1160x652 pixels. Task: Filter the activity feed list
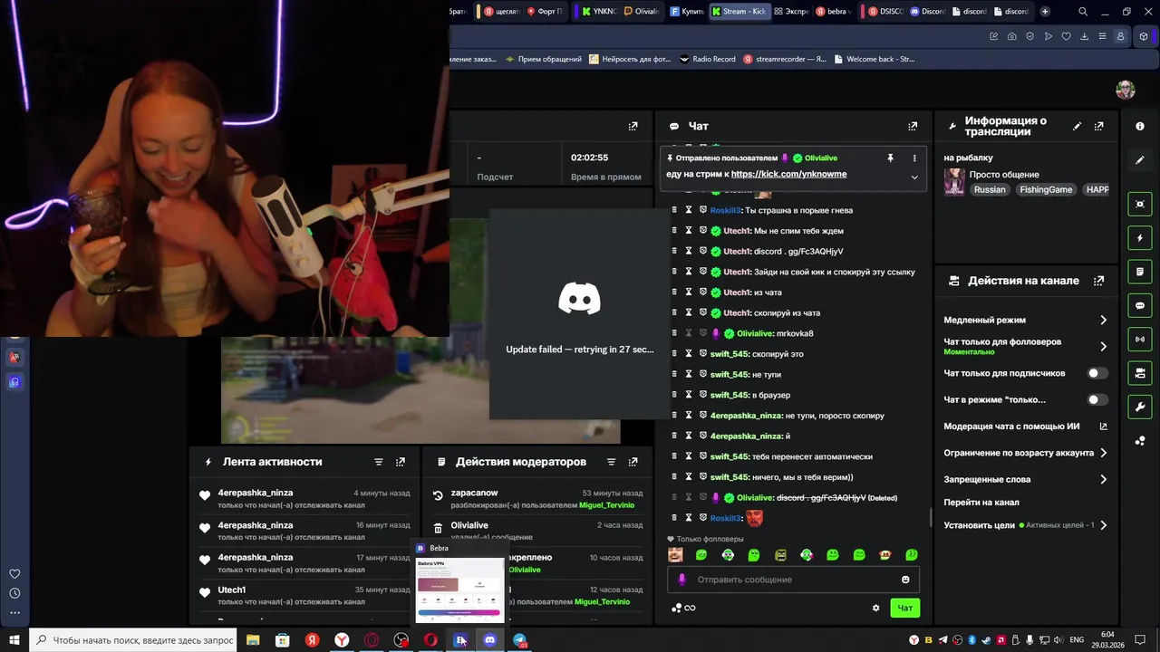pos(379,462)
